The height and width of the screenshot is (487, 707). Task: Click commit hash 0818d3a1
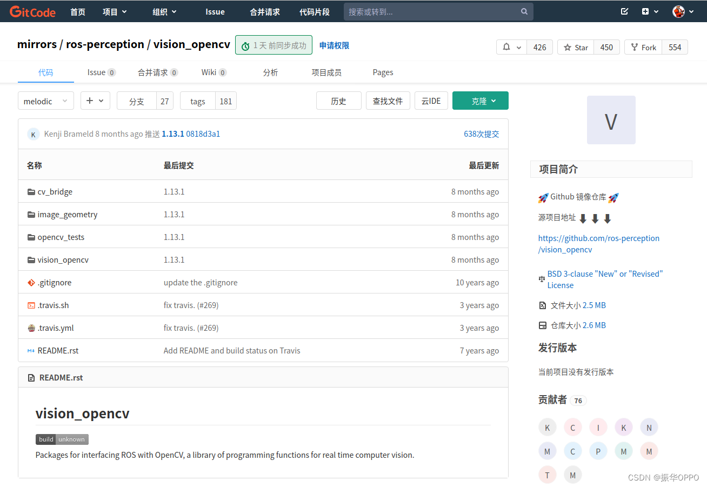(x=203, y=134)
